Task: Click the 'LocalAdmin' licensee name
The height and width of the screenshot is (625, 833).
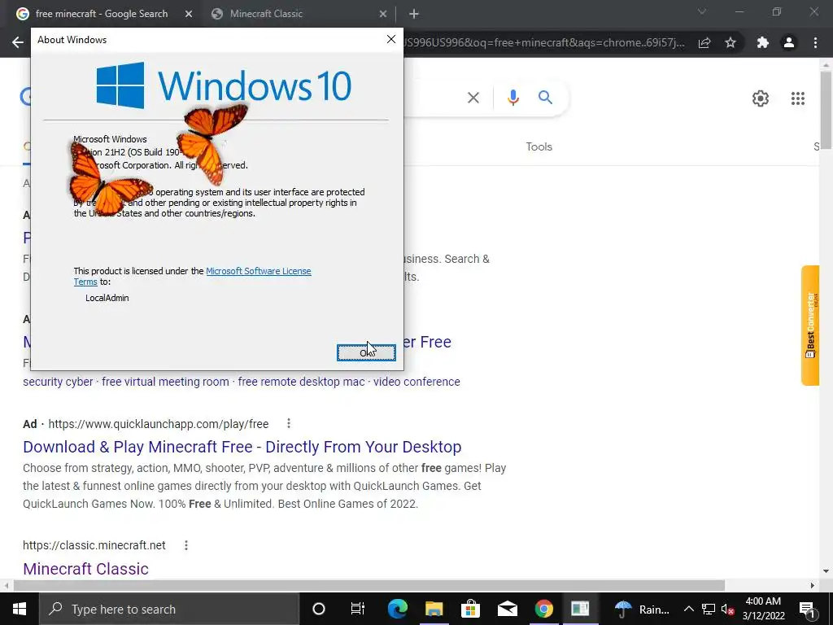Action: (107, 298)
